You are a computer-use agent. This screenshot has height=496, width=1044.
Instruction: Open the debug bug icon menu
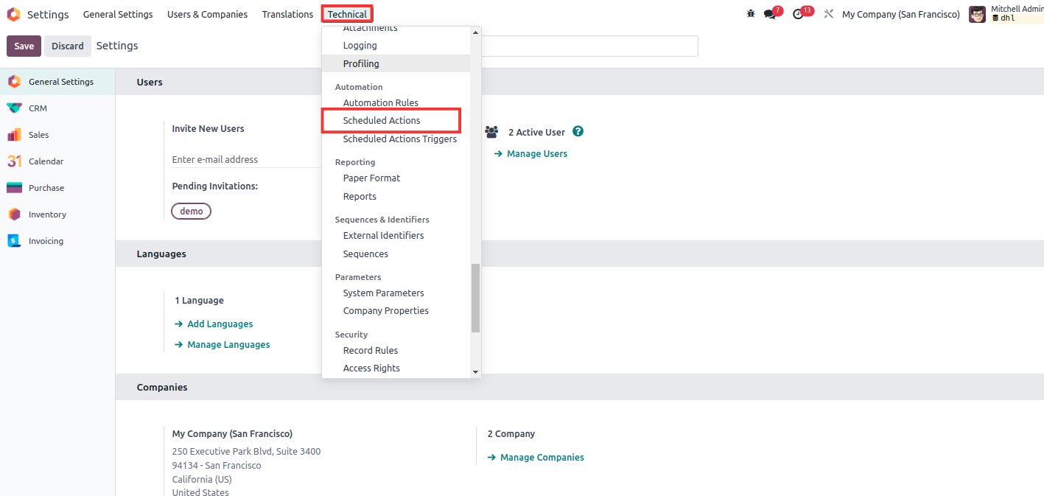tap(751, 14)
